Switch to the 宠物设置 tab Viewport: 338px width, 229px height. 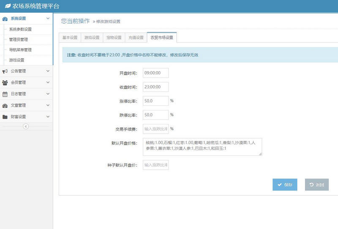point(114,38)
